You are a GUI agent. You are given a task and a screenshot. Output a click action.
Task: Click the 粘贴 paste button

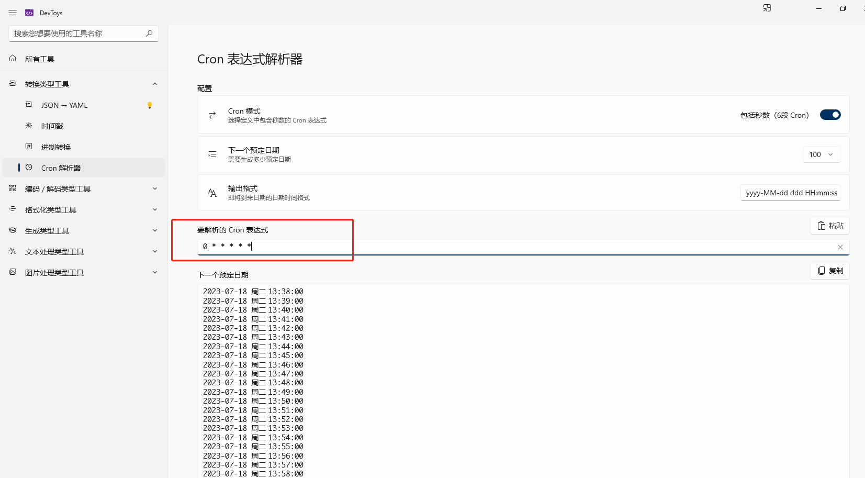click(x=830, y=226)
